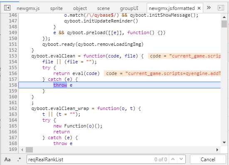Toggle regular expression search (.*)
Screen dimensions: 229x165
(x=19, y=159)
